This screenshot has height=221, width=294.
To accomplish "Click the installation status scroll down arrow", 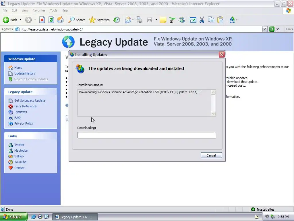I will (x=213, y=114).
